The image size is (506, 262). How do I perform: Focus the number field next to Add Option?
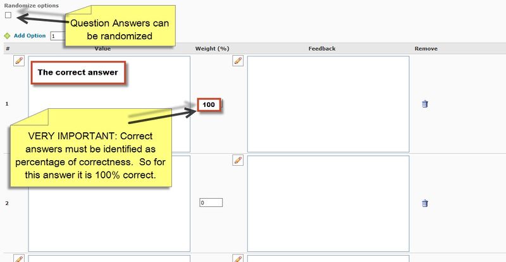point(58,36)
